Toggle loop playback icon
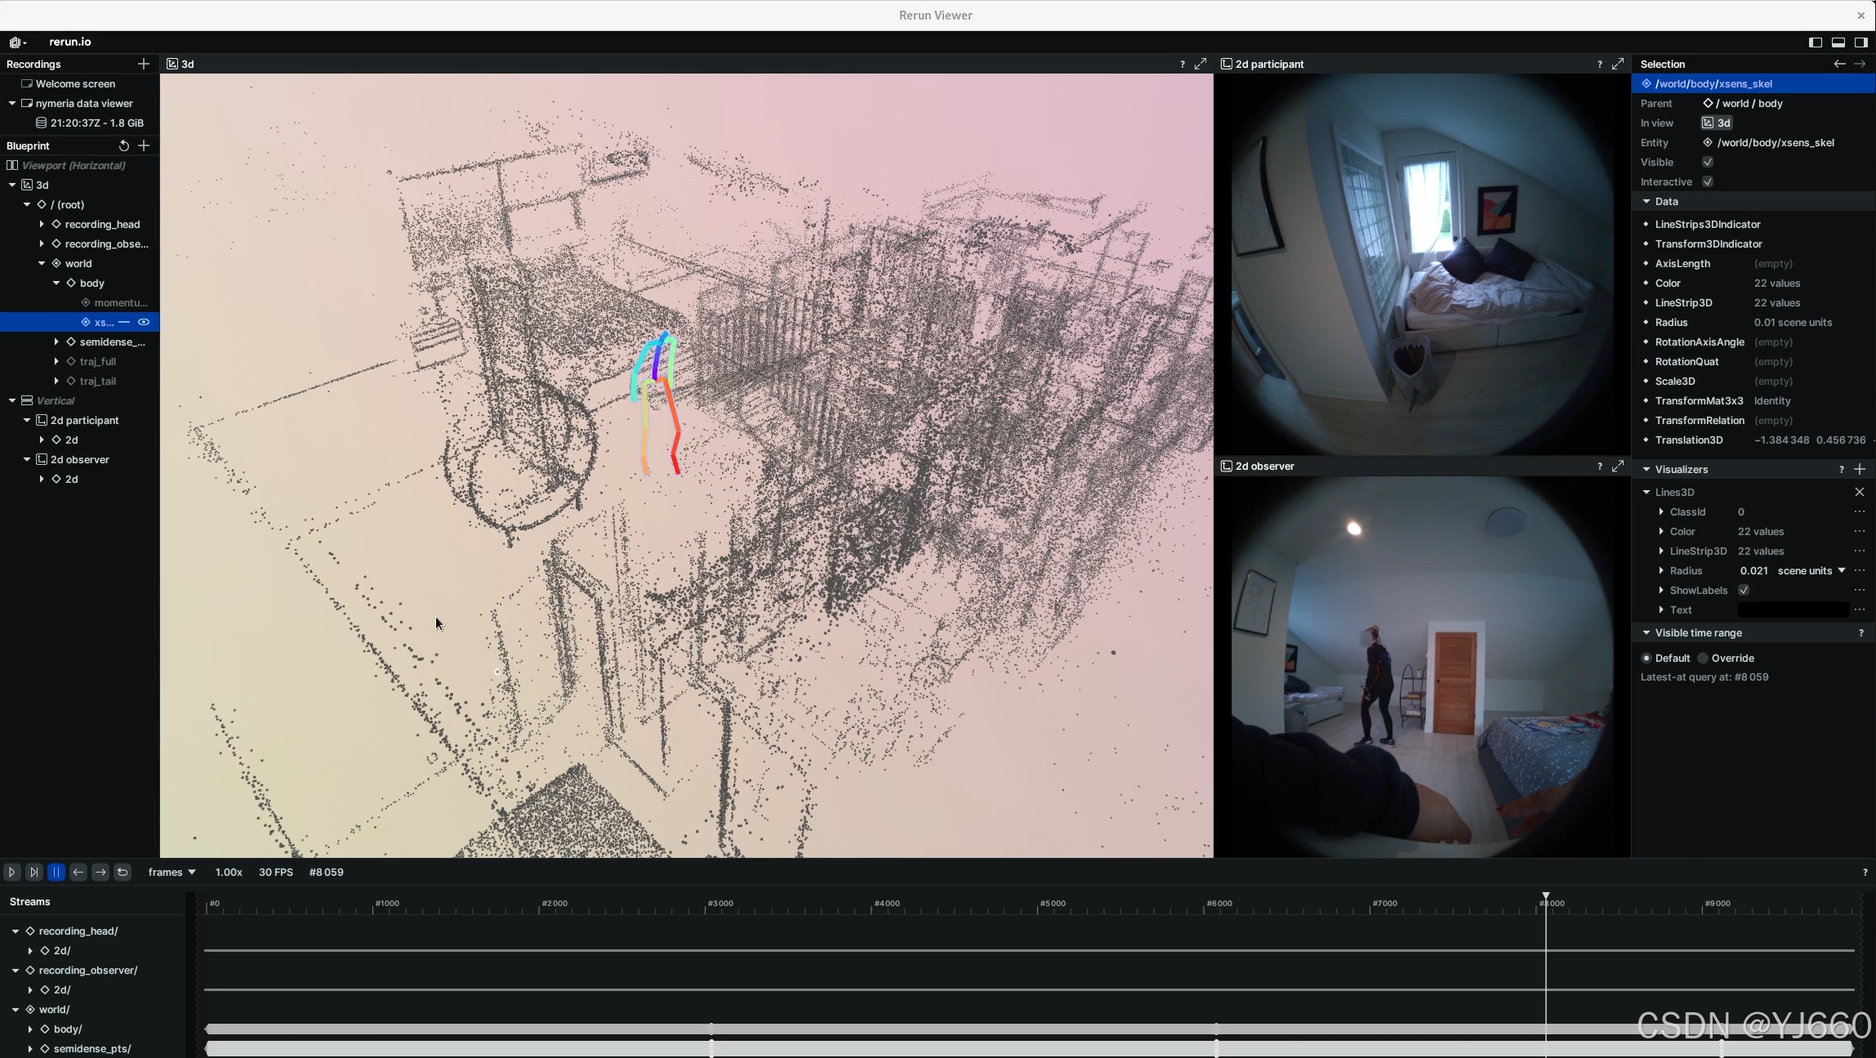Screen dimensions: 1876x1058 [x=123, y=872]
